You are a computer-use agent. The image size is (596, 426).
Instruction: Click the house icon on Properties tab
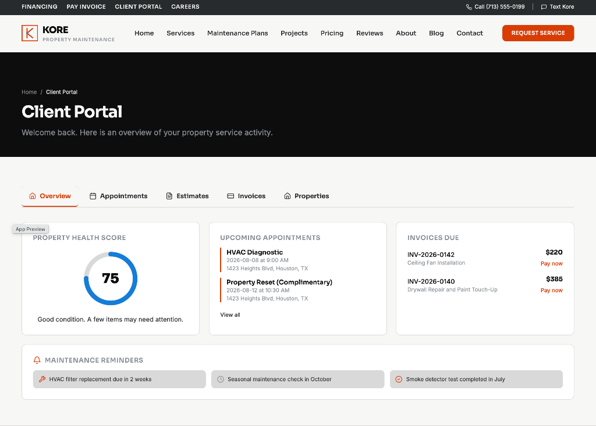pos(288,196)
